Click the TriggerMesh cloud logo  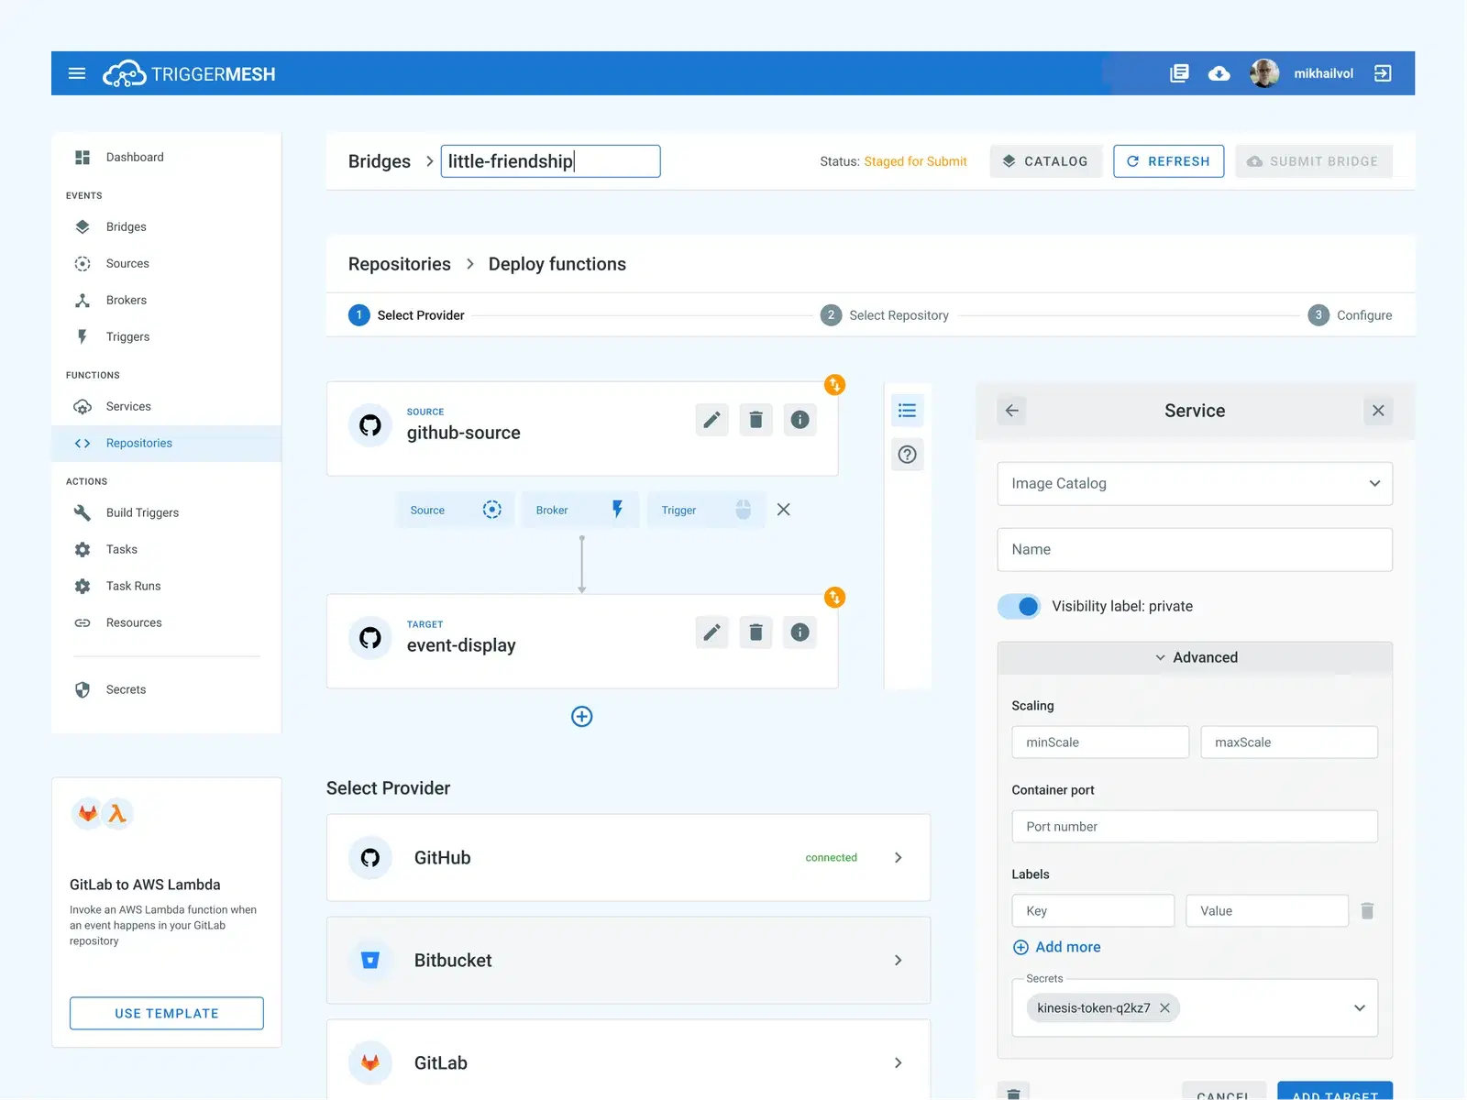point(124,73)
